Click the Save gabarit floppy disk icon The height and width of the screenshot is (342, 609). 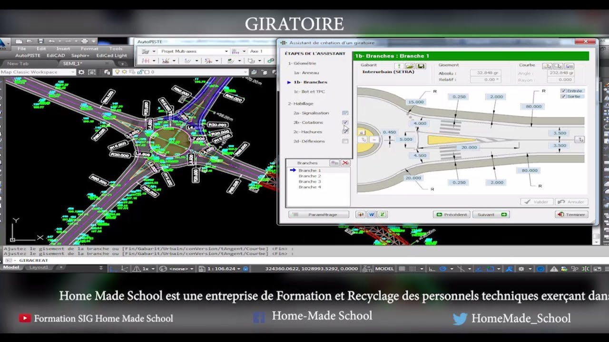tap(421, 66)
